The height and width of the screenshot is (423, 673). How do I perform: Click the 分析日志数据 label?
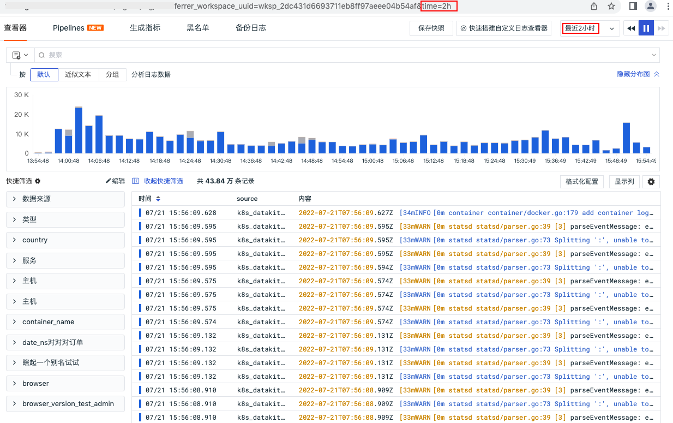coord(151,75)
